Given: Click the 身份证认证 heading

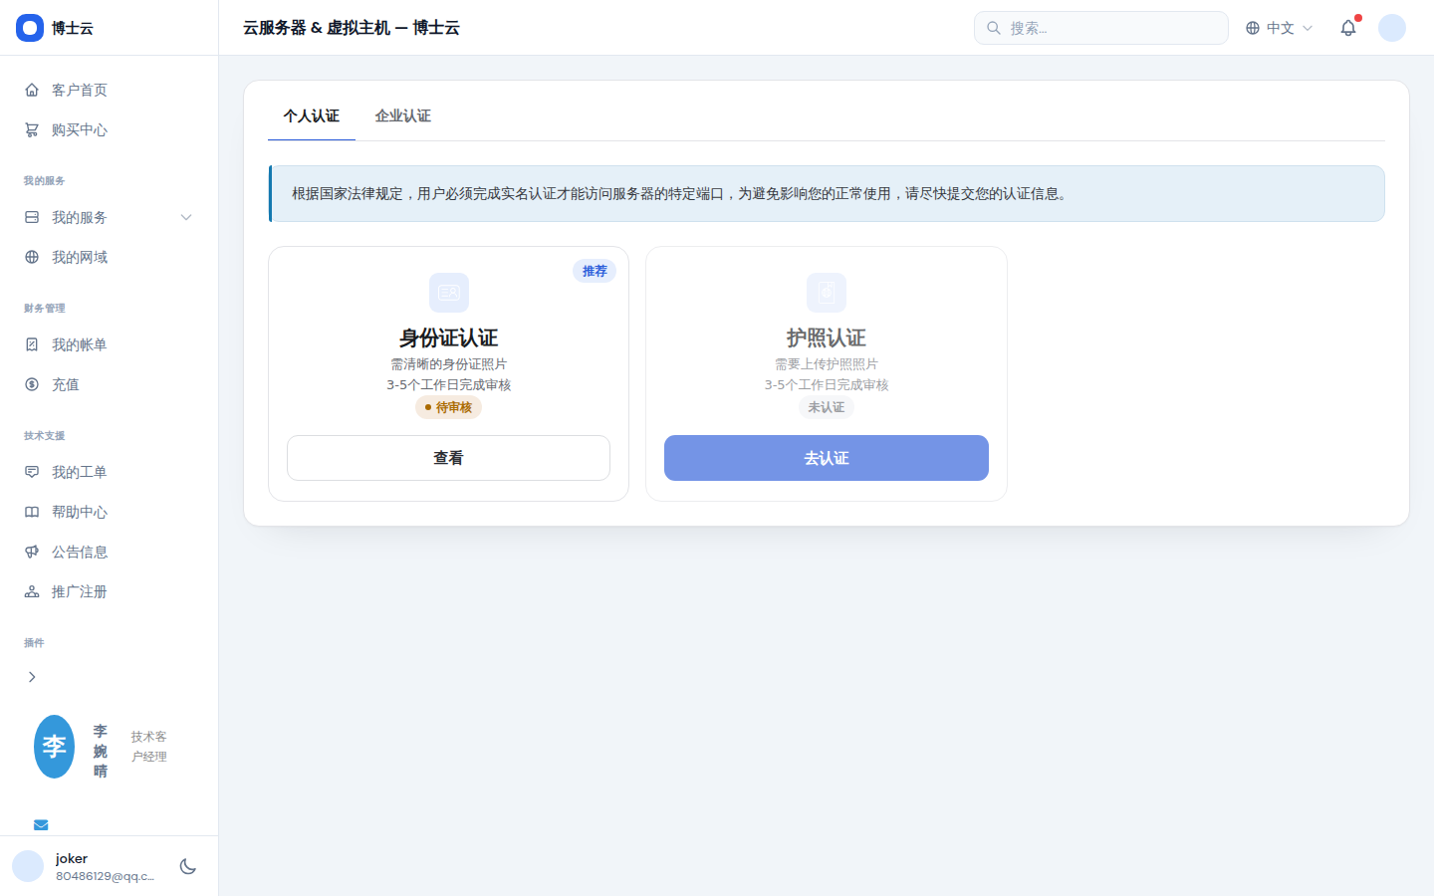Looking at the screenshot, I should click(x=448, y=338).
